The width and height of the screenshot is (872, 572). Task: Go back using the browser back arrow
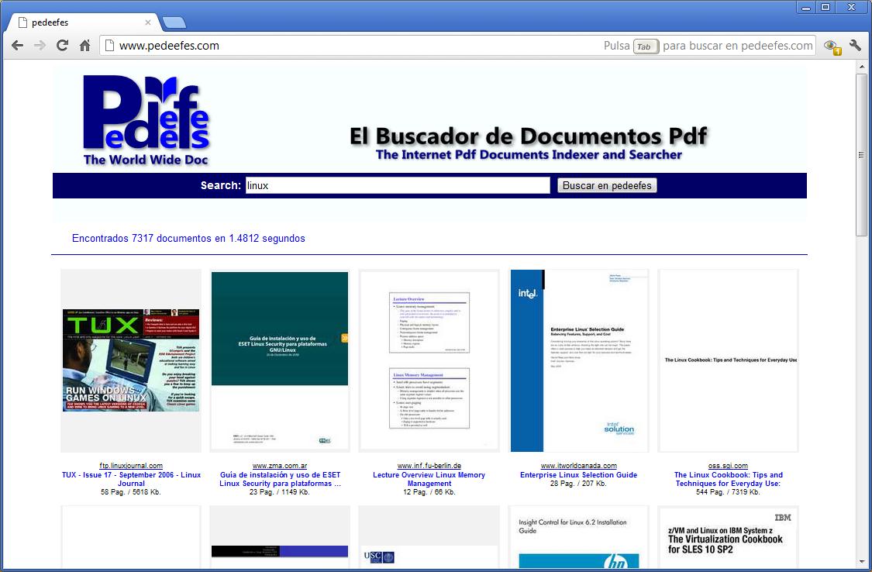point(18,46)
